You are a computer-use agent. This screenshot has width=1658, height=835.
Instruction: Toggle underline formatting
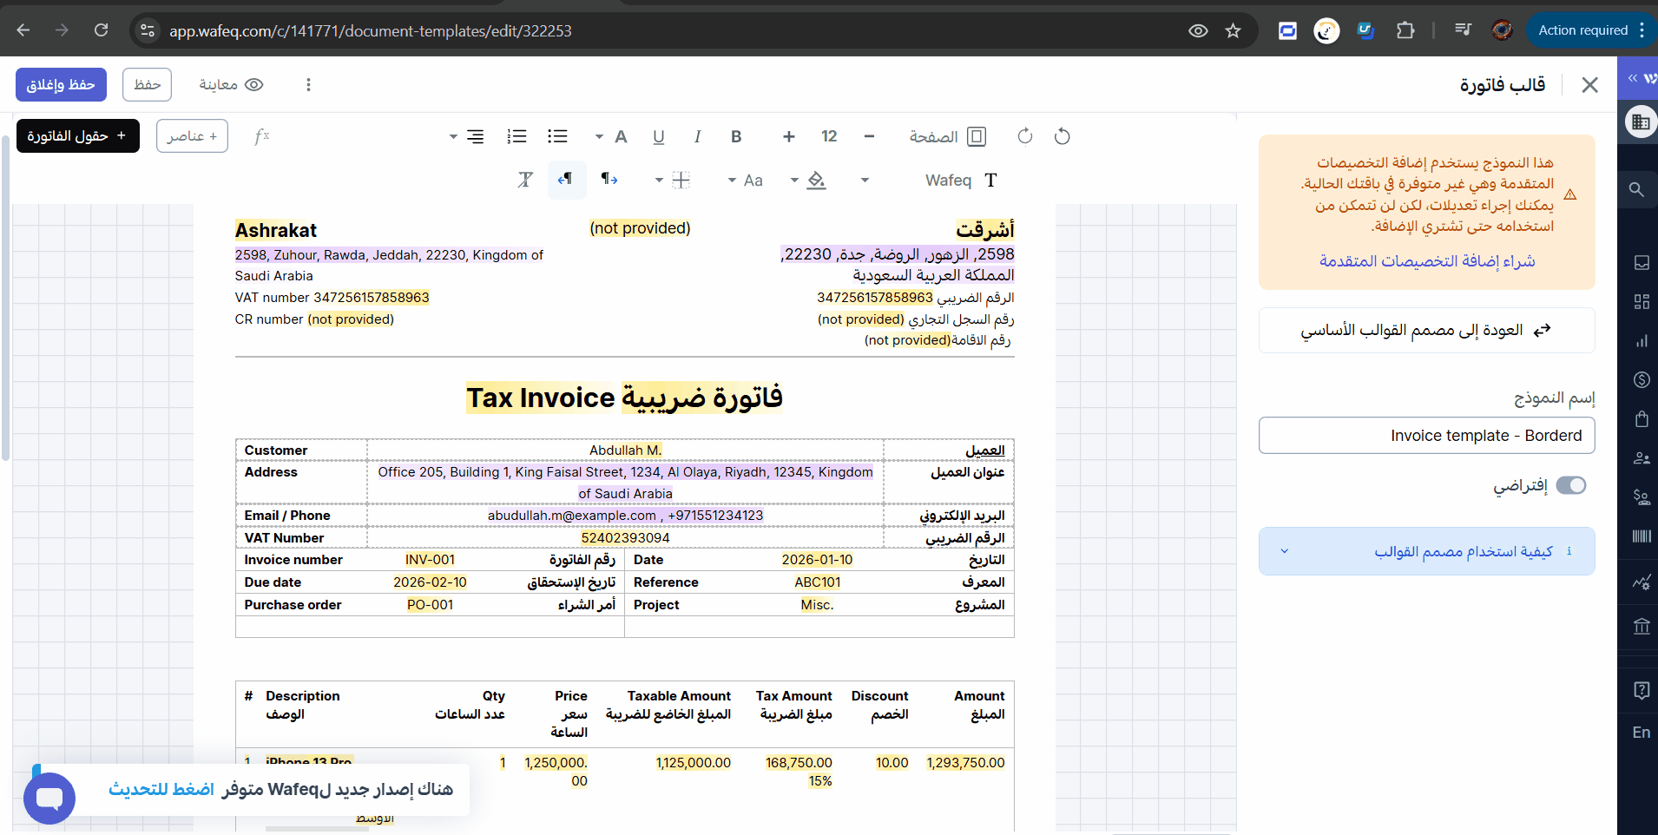coord(659,136)
